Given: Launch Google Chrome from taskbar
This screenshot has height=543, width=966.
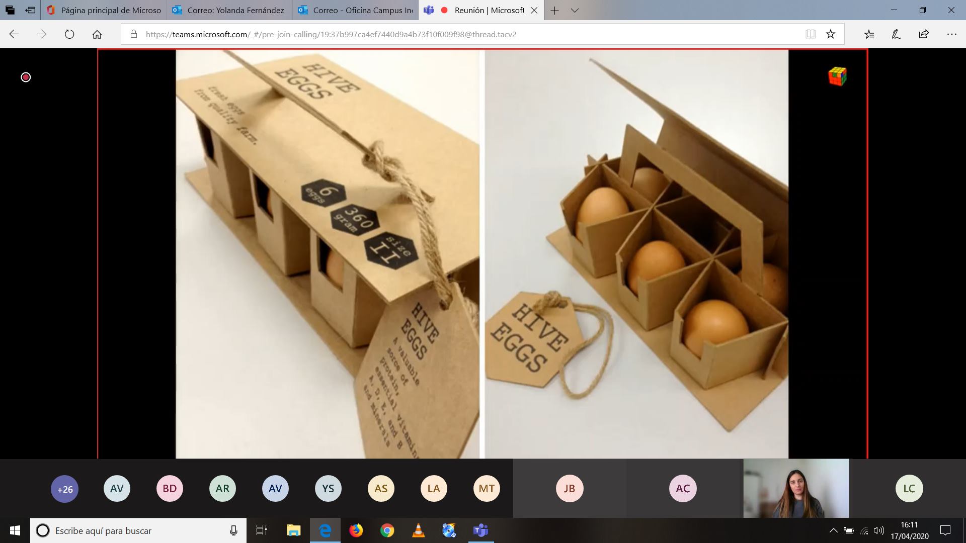Looking at the screenshot, I should (x=387, y=530).
